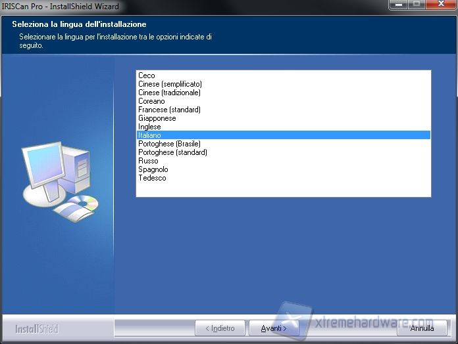This screenshot has height=344, width=458.
Task: Click the Annulla button to cancel
Action: [x=422, y=328]
